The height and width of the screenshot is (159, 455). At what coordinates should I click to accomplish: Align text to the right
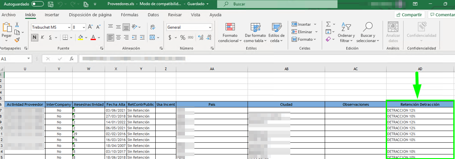click(x=126, y=37)
